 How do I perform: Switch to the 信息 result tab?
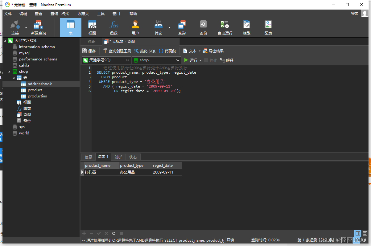pyautogui.click(x=89, y=157)
